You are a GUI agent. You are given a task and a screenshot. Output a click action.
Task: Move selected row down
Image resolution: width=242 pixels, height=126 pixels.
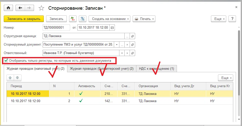(x=18, y=78)
